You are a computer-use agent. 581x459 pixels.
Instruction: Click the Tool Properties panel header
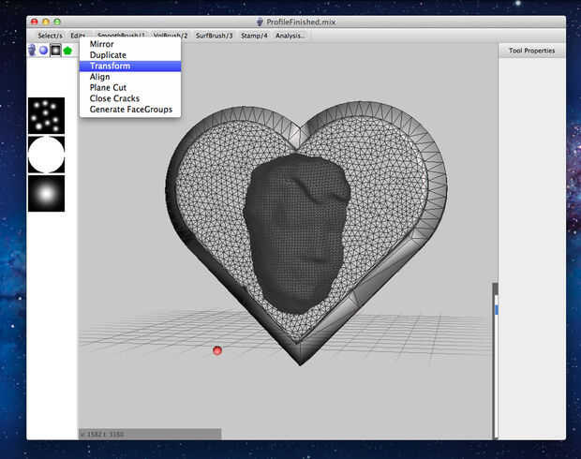[x=531, y=51]
